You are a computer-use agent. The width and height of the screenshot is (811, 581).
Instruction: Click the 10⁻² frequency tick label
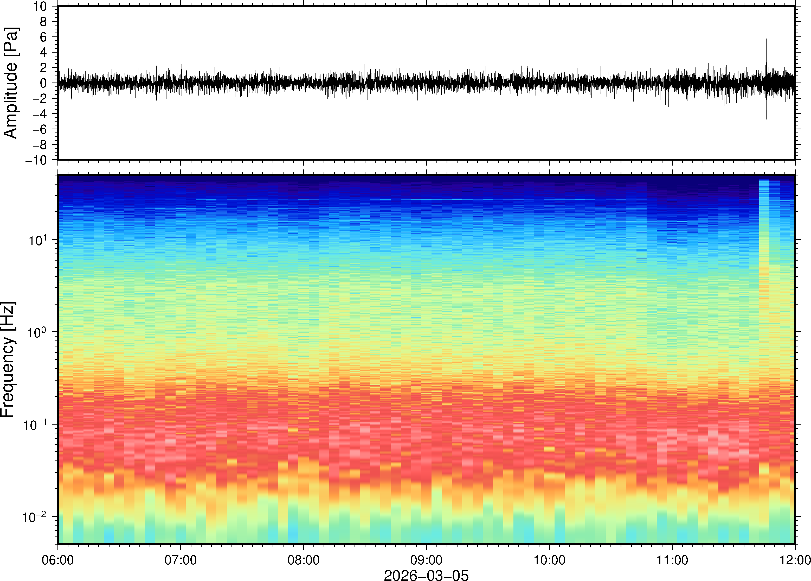pyautogui.click(x=34, y=517)
